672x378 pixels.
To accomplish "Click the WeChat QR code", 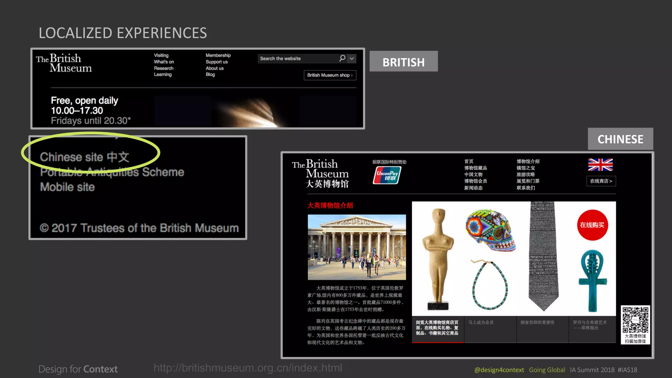I will pos(636,320).
